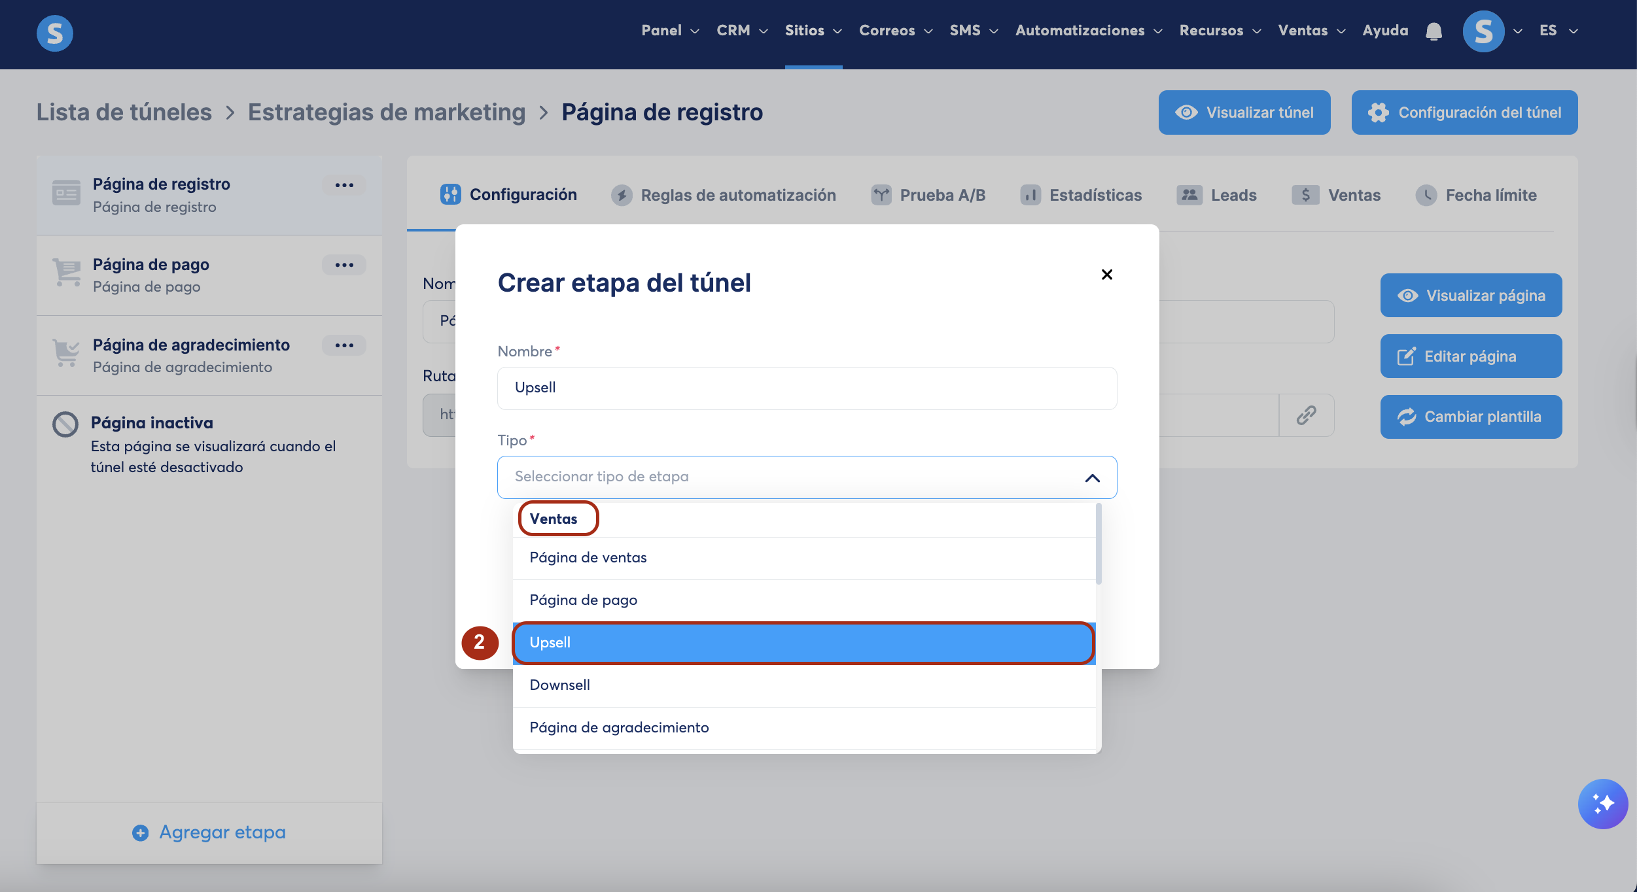Collapse the Seleccionar tipo de etapa dropdown
The height and width of the screenshot is (892, 1637).
click(1092, 478)
